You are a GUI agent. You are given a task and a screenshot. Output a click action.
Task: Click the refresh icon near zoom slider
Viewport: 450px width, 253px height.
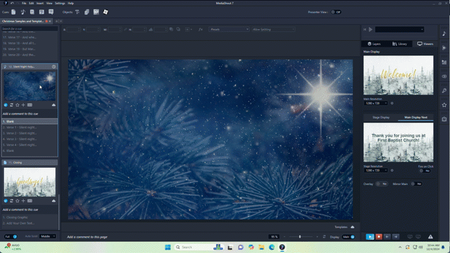(324, 236)
